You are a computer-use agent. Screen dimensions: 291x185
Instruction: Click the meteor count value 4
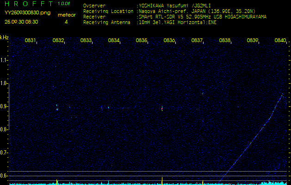point(66,22)
